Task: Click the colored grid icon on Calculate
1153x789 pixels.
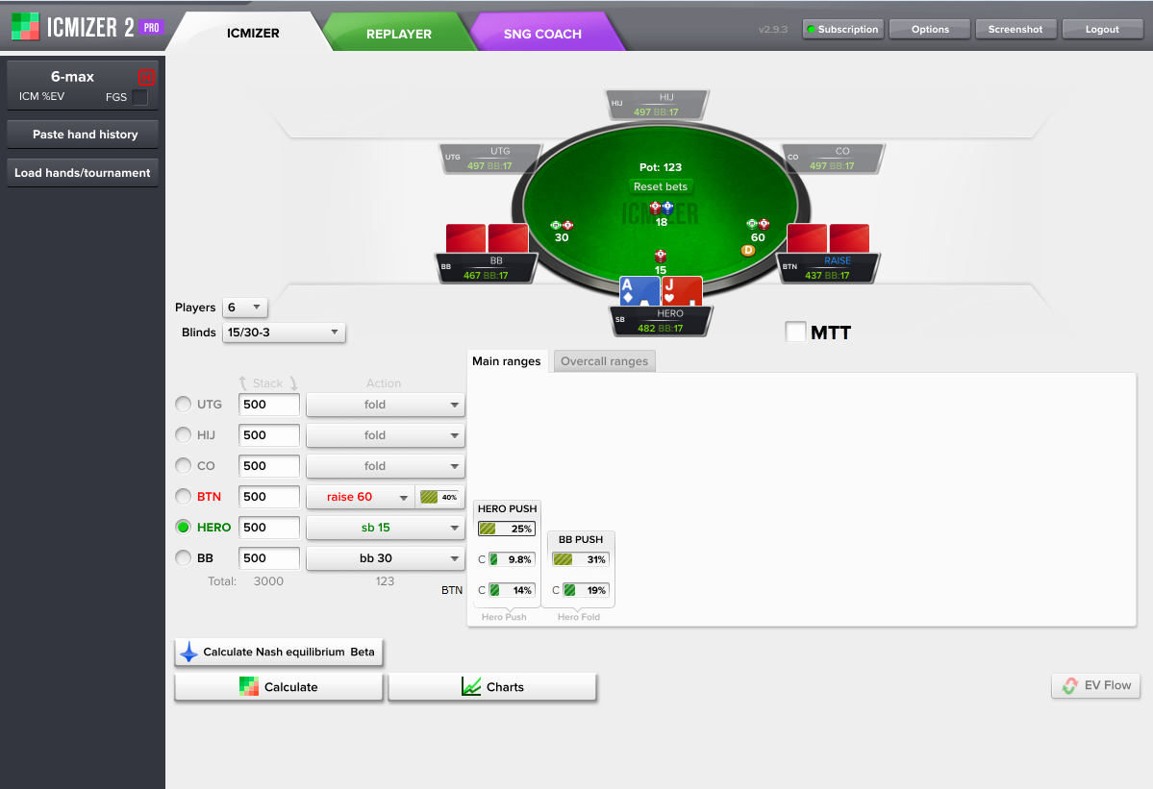Action: 248,687
